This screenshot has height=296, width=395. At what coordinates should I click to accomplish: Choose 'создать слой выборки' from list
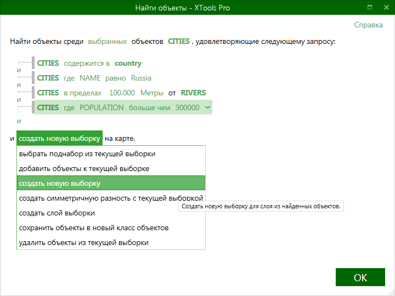57,213
